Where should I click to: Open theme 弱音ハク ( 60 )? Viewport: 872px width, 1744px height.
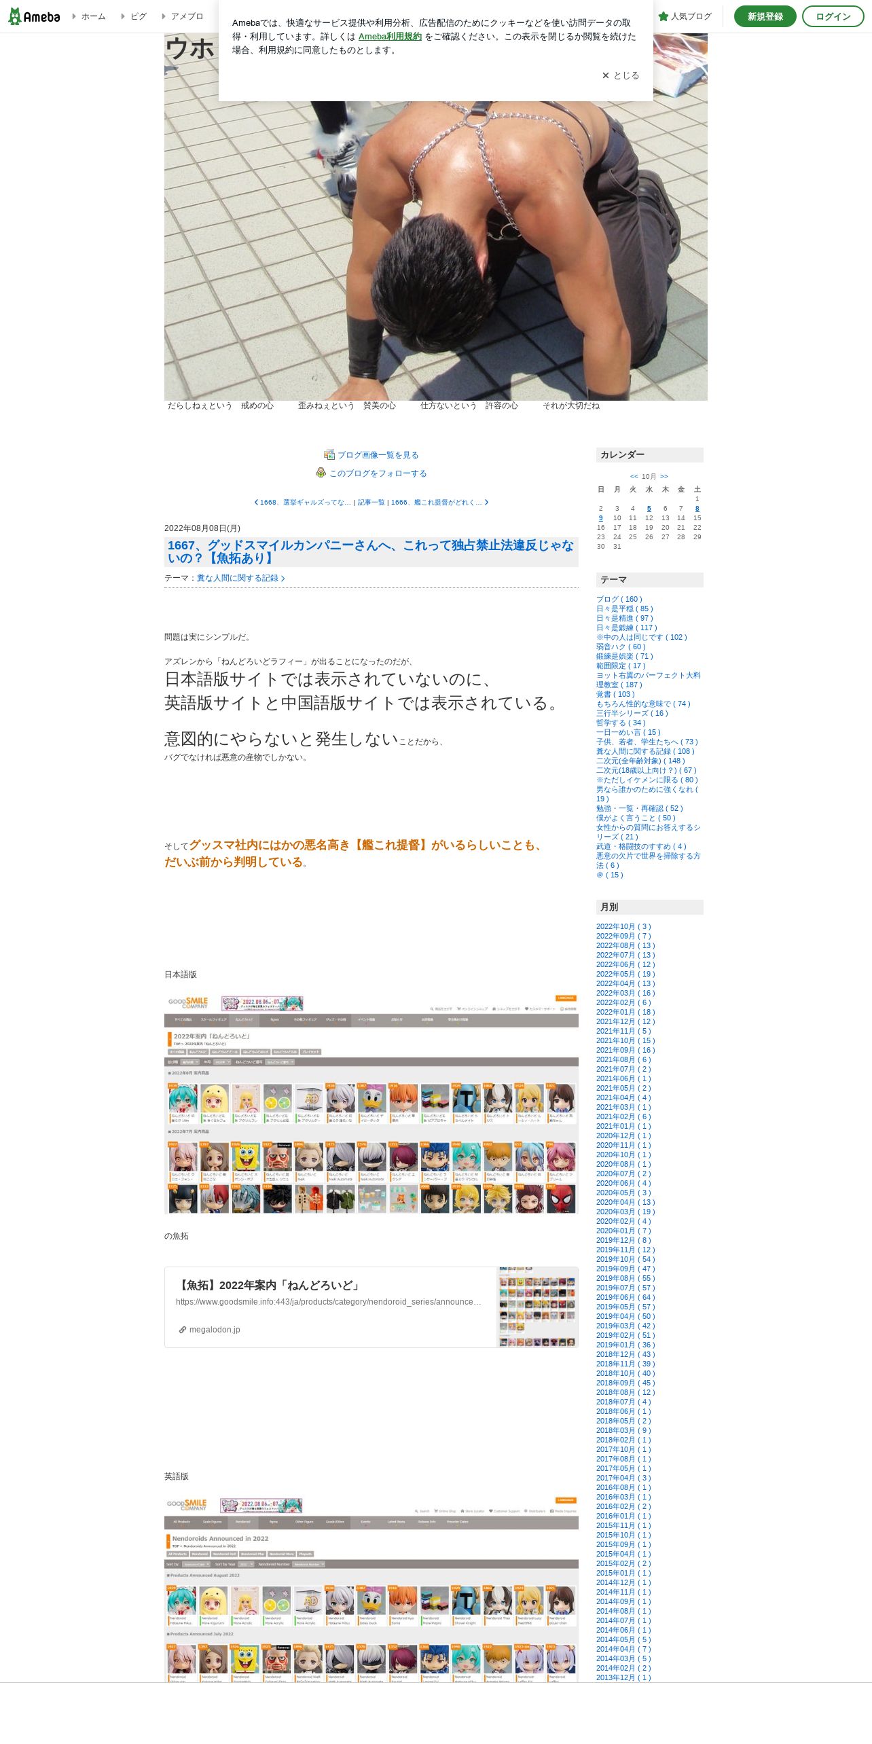(x=621, y=647)
